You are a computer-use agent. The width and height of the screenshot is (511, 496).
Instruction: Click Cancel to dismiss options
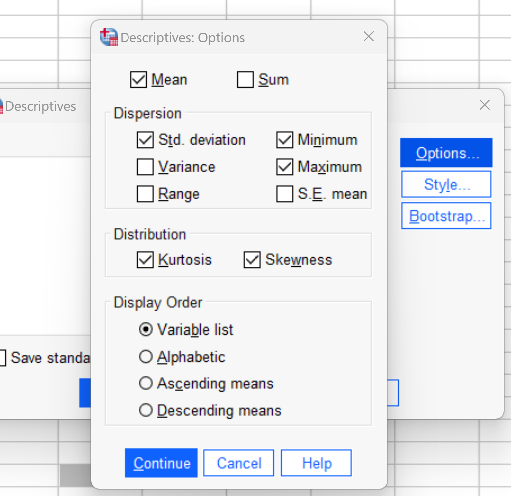(239, 462)
